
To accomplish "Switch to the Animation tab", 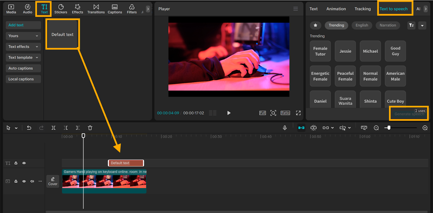I will (336, 9).
